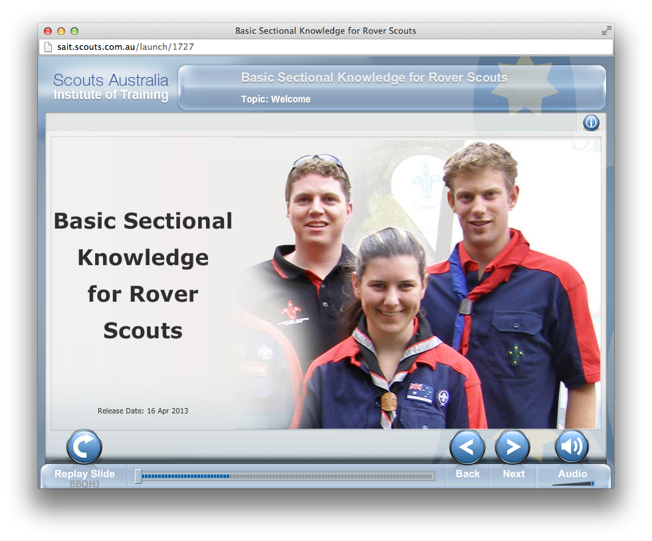
Task: Click the Replay Slide label
Action: click(84, 474)
